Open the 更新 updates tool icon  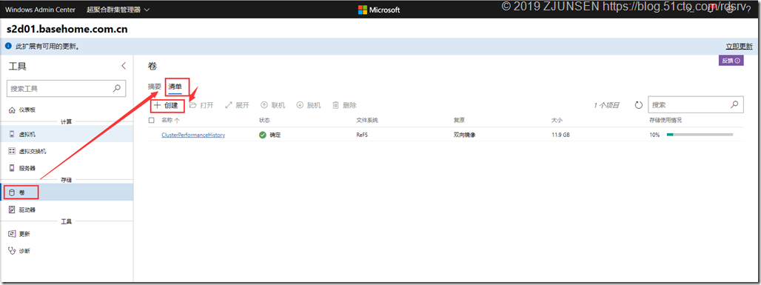tap(12, 233)
